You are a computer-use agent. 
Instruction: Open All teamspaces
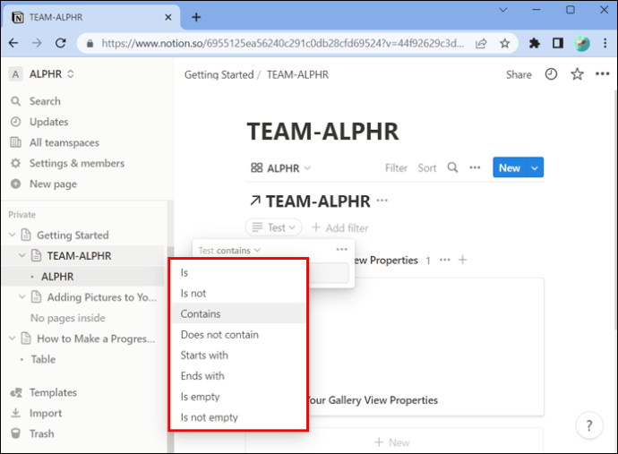55,142
